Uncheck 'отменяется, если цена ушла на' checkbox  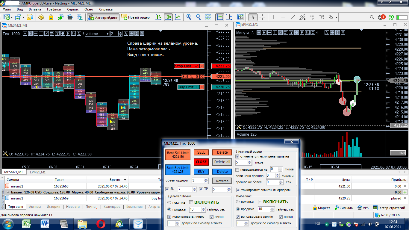(238, 156)
